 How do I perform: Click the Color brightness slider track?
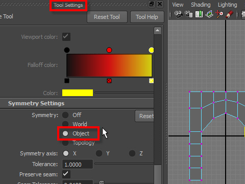[x=124, y=93]
